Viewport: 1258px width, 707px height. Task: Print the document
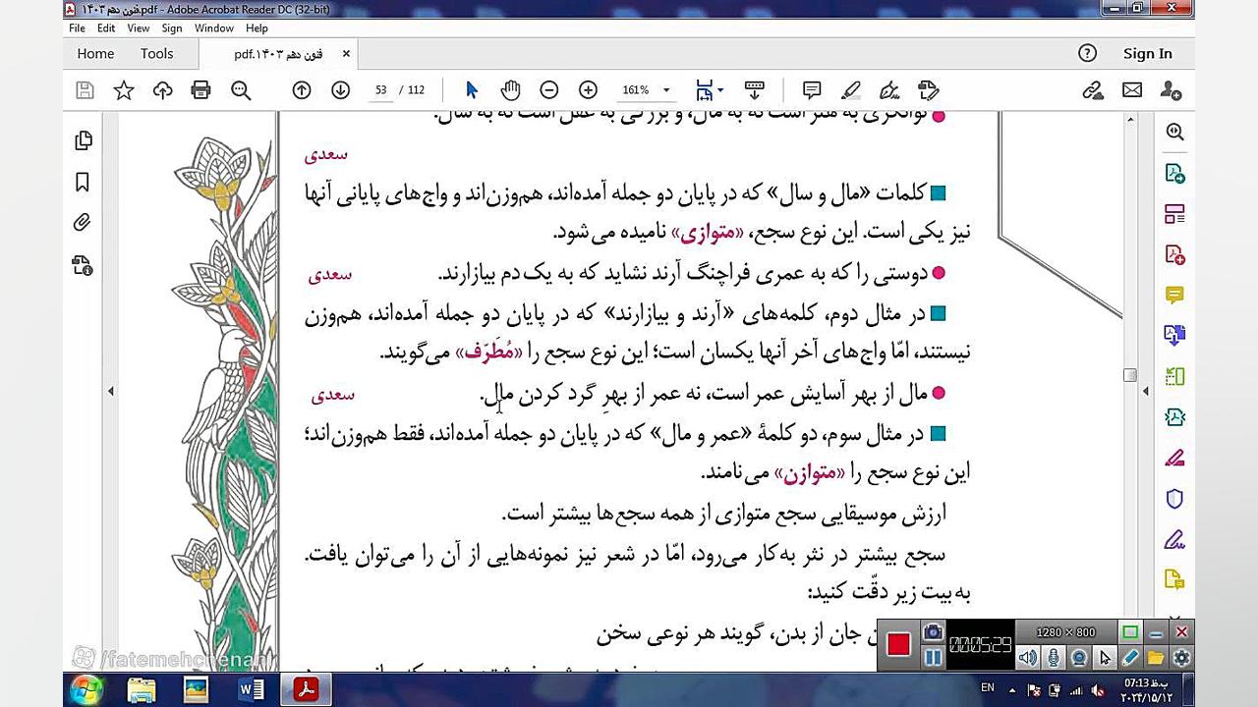pos(200,90)
